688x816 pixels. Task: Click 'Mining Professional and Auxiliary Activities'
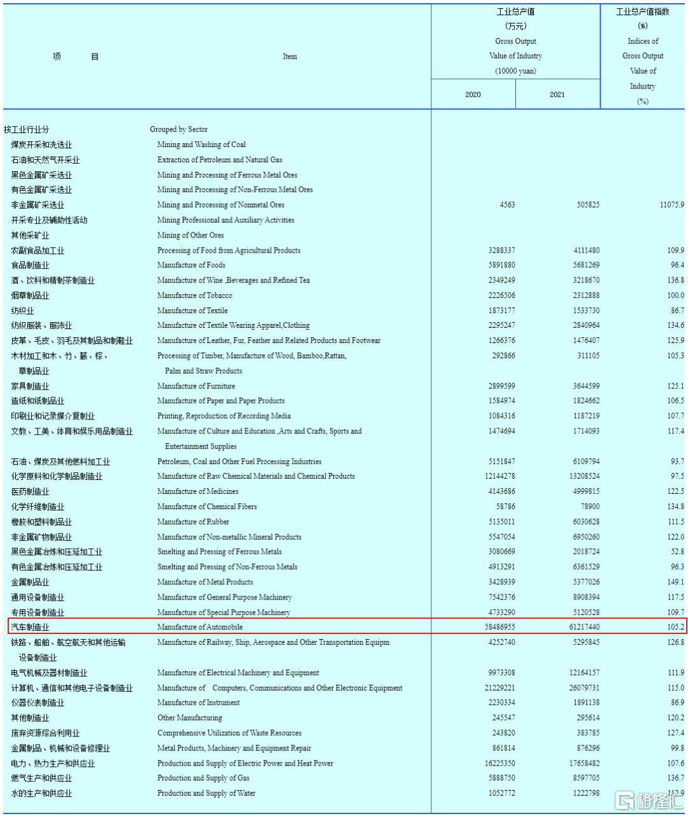pyautogui.click(x=226, y=220)
